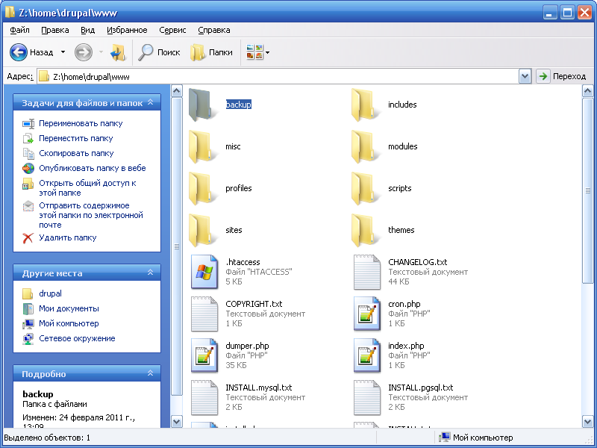Screen dimensions: 597x448
Task: Select the dumper.php file icon
Action: click(204, 355)
